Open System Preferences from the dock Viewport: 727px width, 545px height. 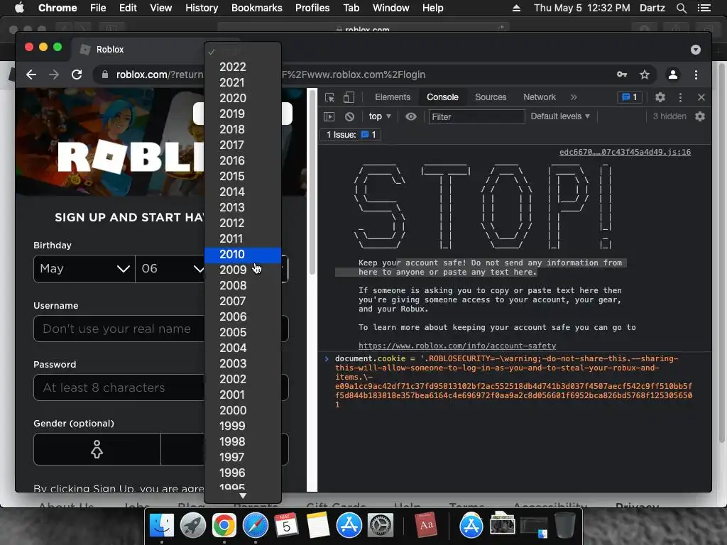click(381, 526)
